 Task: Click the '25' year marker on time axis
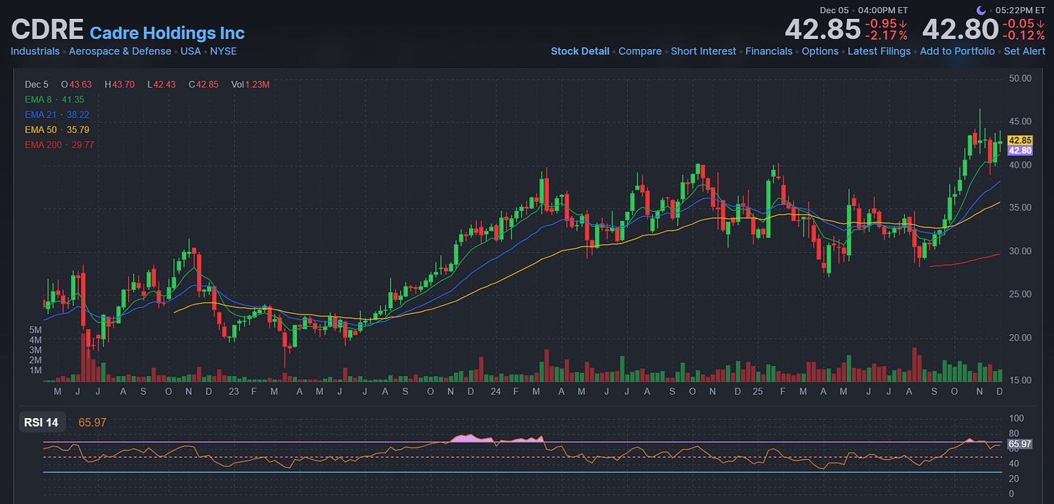[758, 391]
